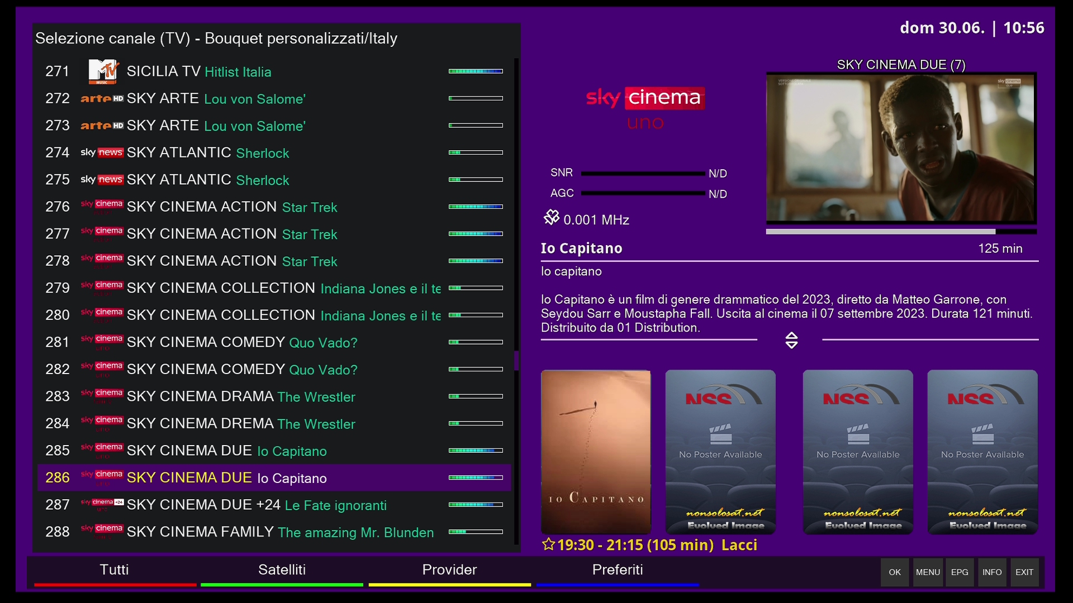This screenshot has width=1073, height=603.
Task: Click the arte HD logo on channel 272
Action: pos(102,99)
